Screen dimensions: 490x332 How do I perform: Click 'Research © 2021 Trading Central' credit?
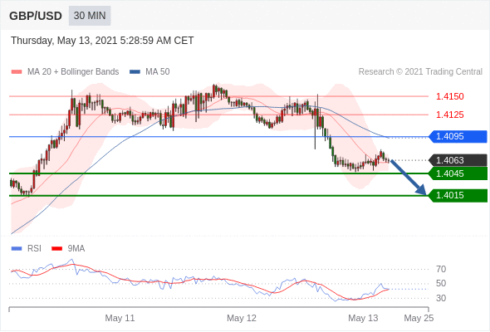(420, 72)
